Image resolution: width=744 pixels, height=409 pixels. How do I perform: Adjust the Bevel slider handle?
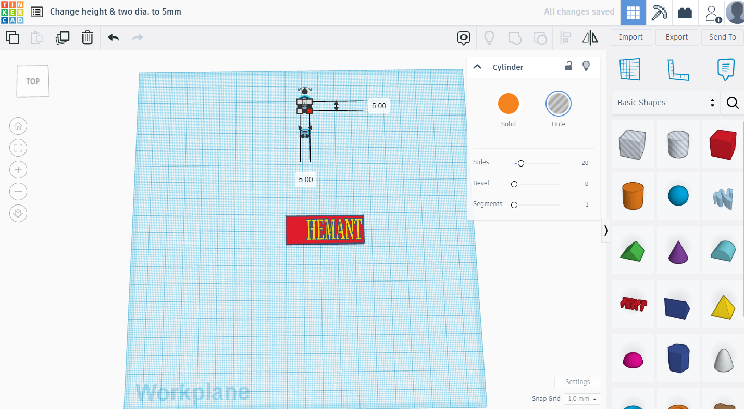[514, 184]
